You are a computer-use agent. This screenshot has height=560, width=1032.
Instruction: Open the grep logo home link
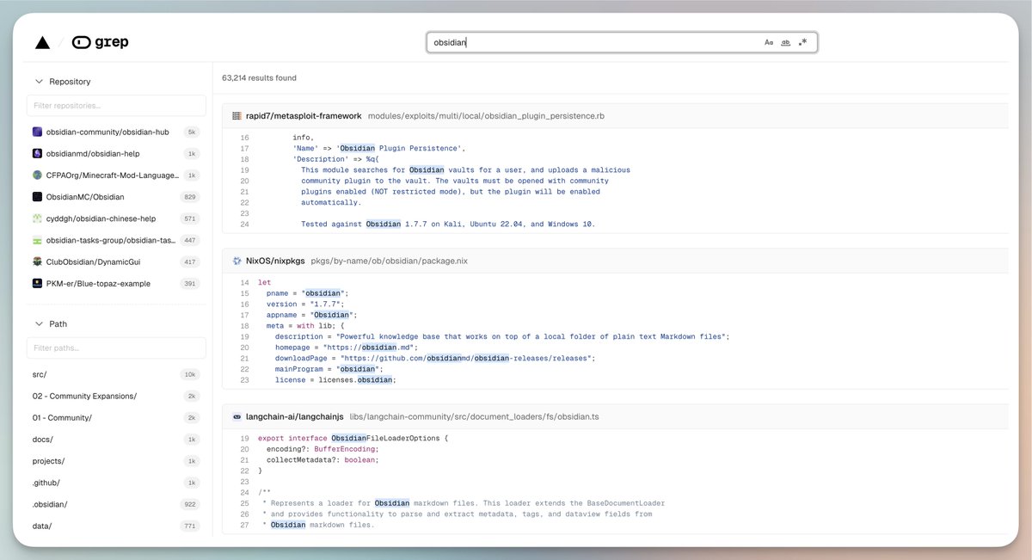(x=100, y=42)
